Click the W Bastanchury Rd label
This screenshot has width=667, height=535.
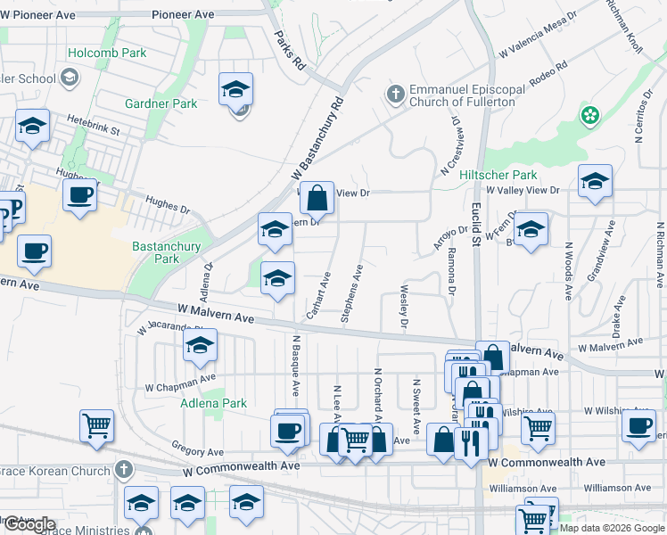tap(317, 139)
